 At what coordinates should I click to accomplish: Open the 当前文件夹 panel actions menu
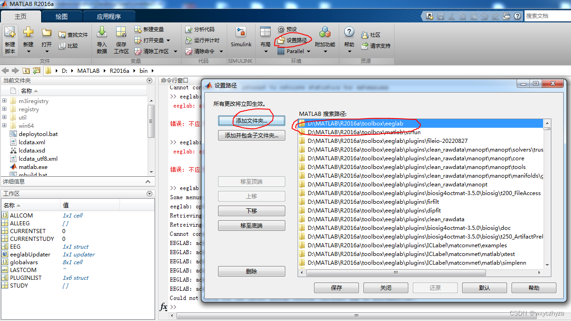pos(149,81)
